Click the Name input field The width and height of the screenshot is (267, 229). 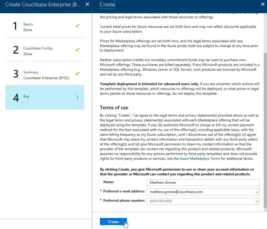(203, 183)
